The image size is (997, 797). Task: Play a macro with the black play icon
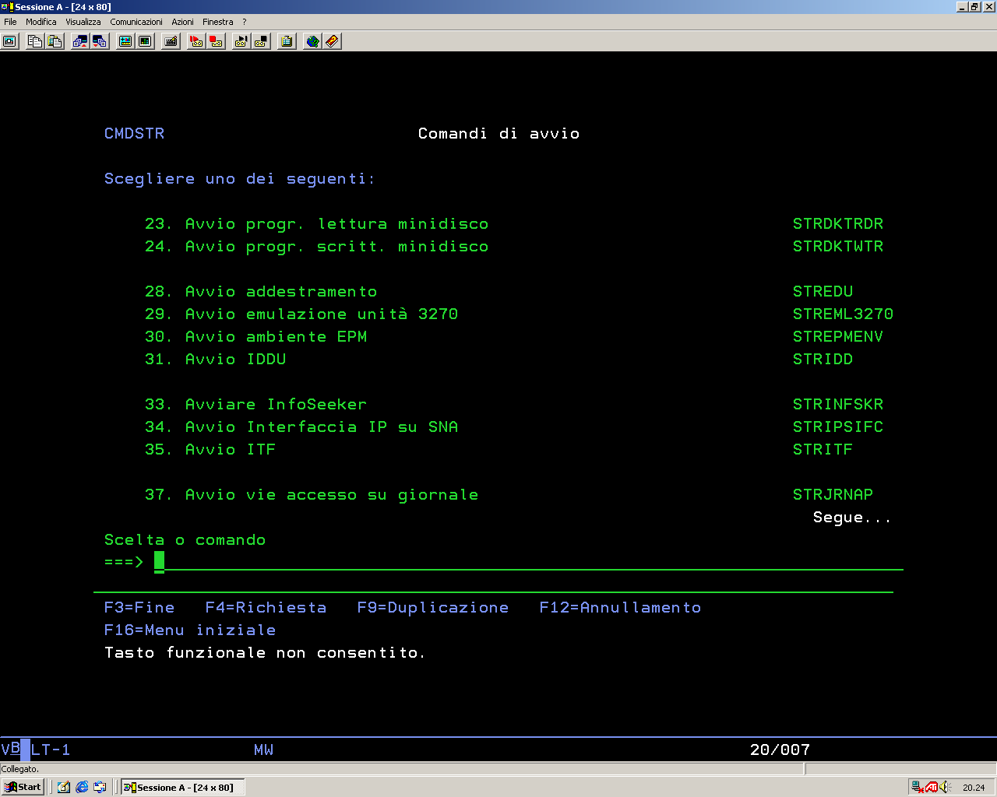[241, 41]
